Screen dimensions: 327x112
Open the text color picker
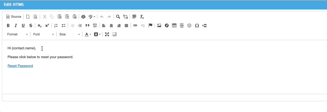click(88, 34)
